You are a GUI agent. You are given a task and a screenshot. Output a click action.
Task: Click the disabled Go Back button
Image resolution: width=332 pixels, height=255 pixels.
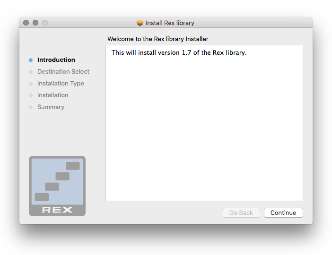click(241, 212)
